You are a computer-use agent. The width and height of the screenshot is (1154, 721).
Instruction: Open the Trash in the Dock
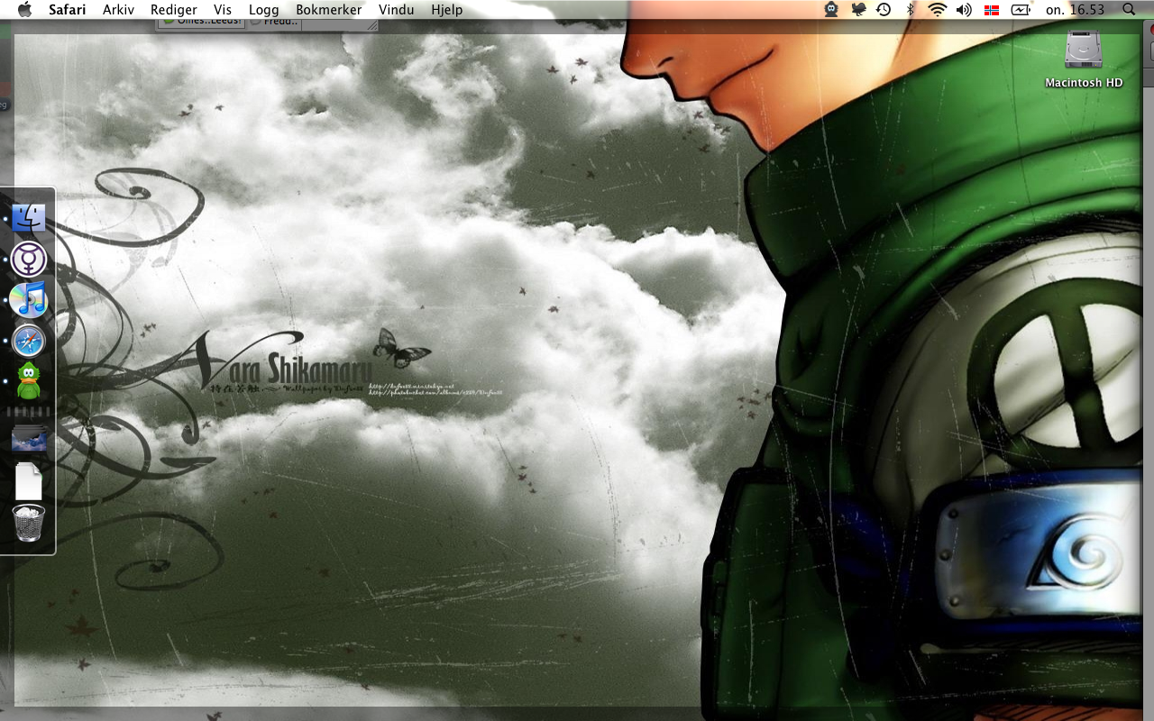coord(29,523)
